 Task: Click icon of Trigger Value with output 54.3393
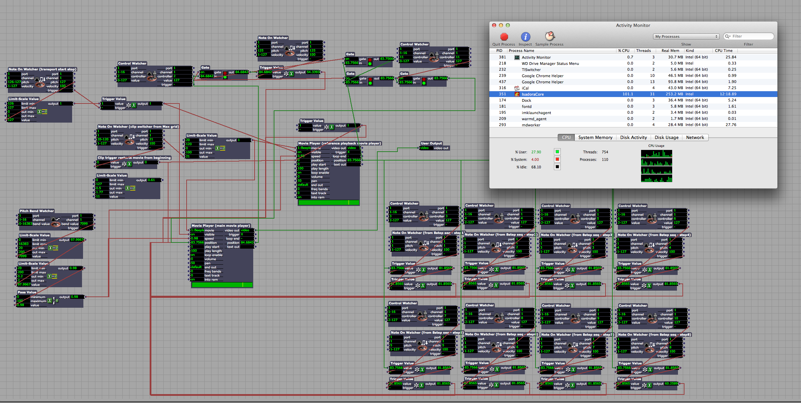tap(289, 74)
